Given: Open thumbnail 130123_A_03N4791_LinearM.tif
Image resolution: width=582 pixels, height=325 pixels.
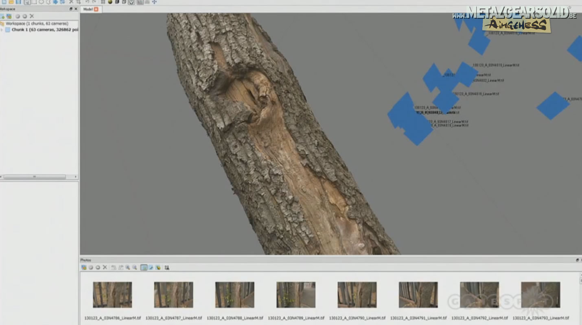Looking at the screenshot, I should point(418,295).
